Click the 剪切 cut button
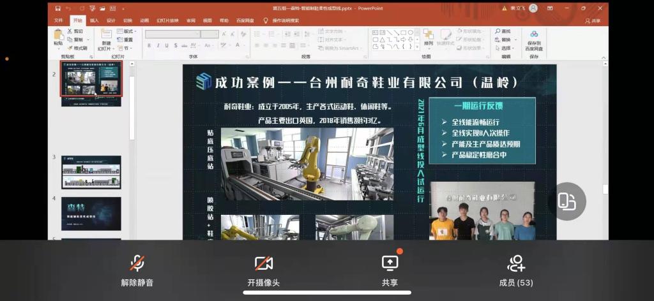Screen dimensions: 654x301 point(75,31)
